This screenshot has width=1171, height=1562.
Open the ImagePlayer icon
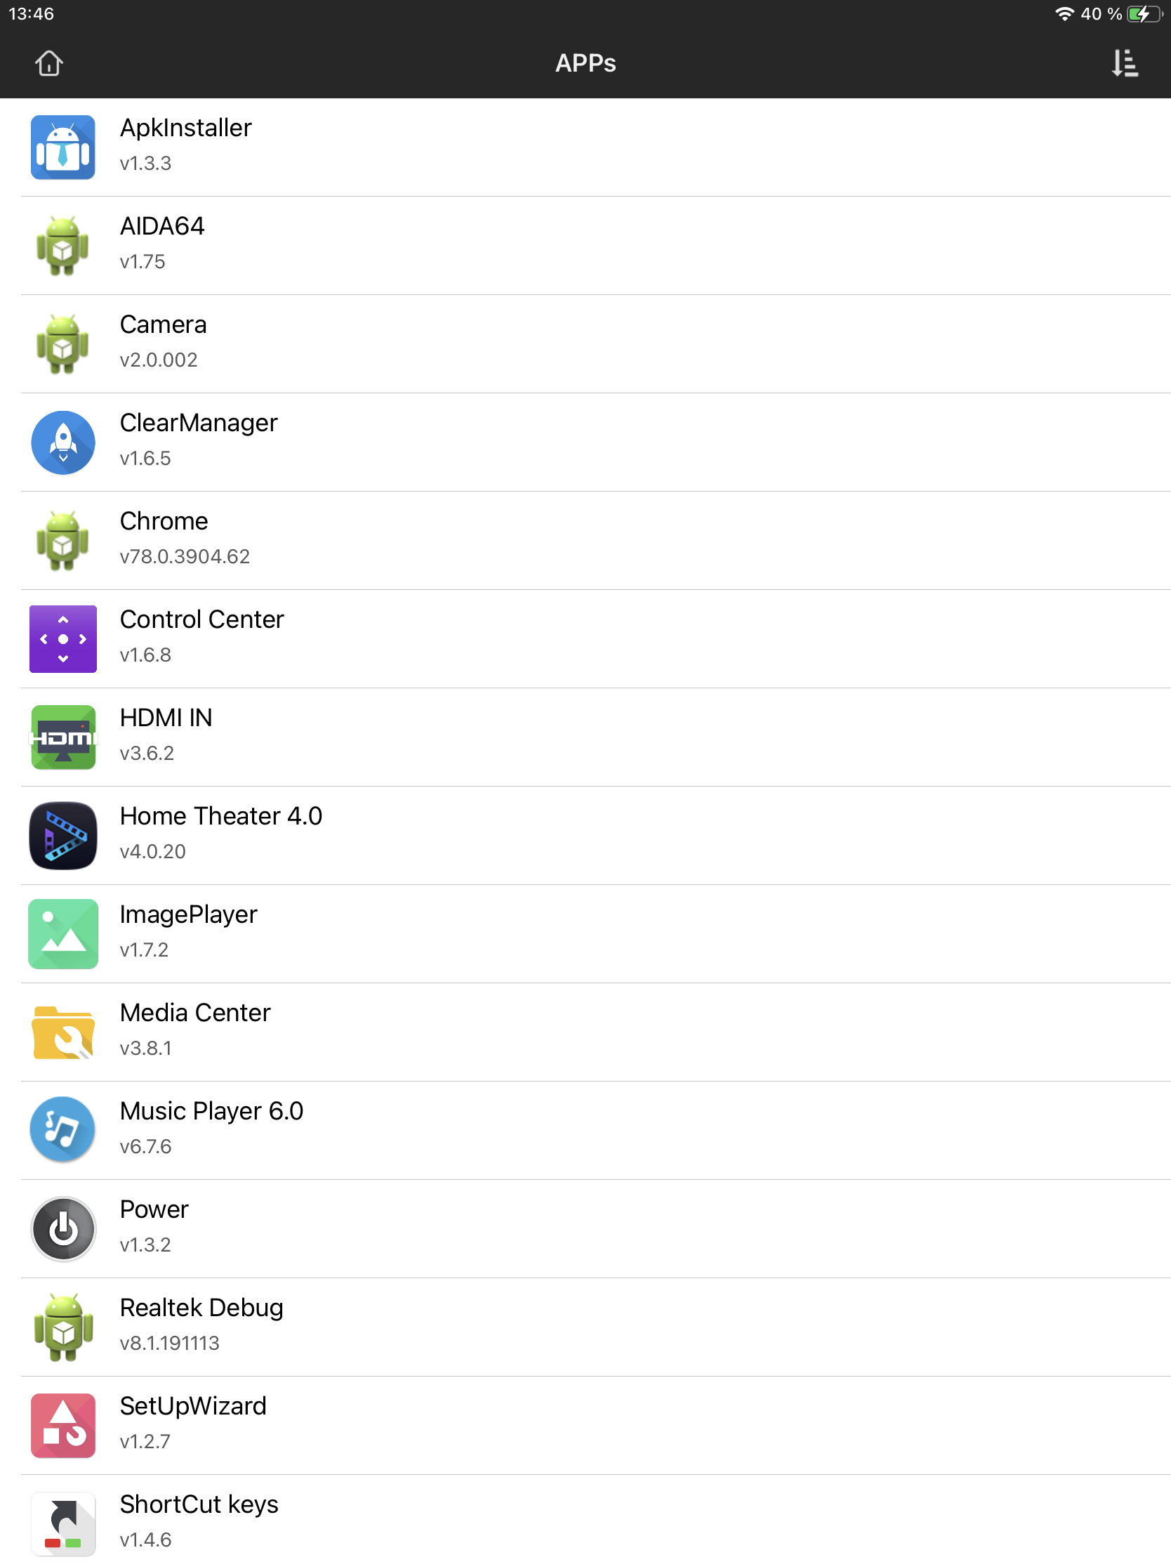62,933
